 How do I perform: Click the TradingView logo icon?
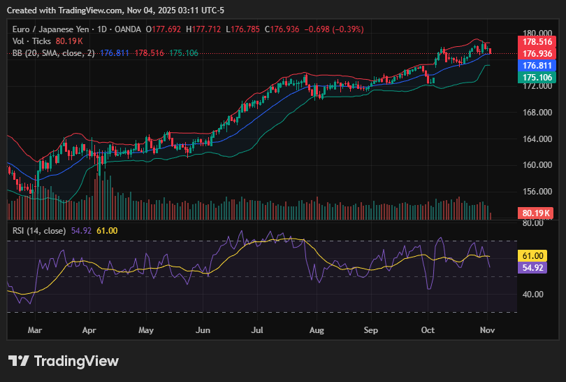18,361
